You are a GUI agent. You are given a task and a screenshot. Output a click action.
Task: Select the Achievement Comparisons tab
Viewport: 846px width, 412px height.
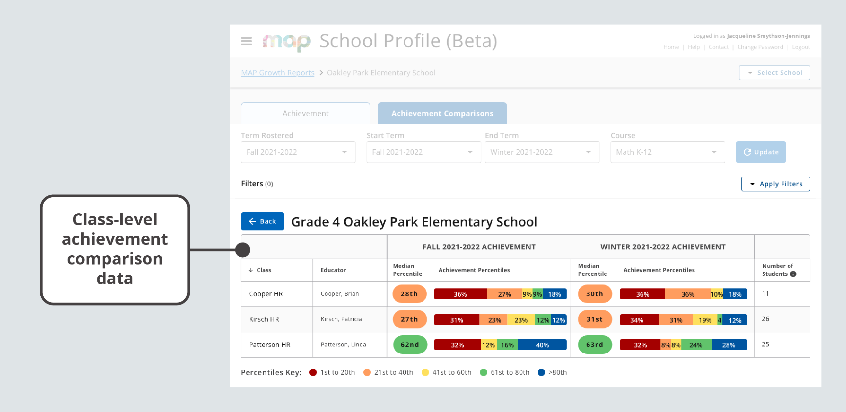click(442, 113)
